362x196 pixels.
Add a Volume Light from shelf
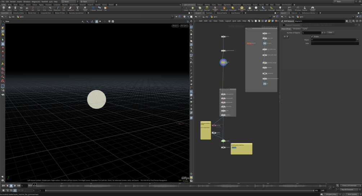point(224,9)
